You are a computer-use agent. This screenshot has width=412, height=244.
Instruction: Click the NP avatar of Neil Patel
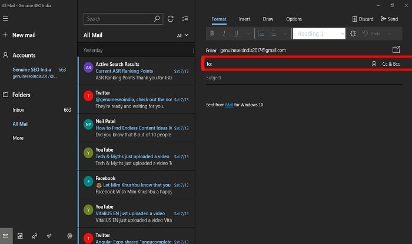pyautogui.click(x=88, y=125)
